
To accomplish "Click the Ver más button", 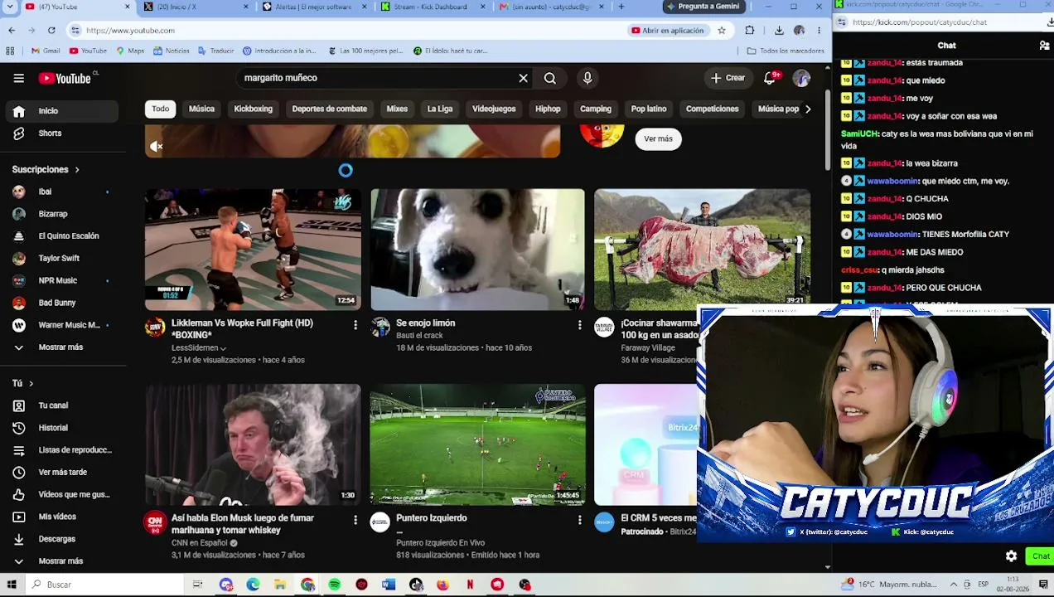I will [x=659, y=139].
